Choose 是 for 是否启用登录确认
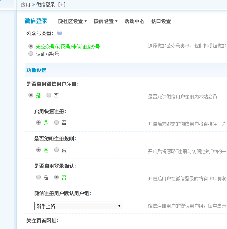This screenshot has width=227, height=229. pyautogui.click(x=38, y=177)
